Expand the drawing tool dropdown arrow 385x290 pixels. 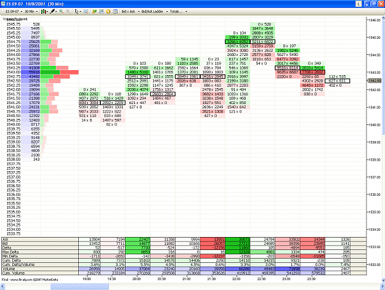click(x=56, y=12)
